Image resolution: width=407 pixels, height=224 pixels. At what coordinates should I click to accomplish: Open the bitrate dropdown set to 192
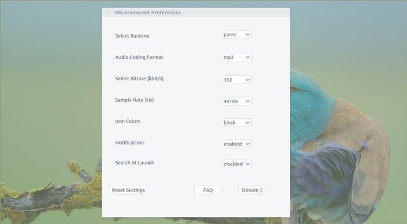[237, 80]
